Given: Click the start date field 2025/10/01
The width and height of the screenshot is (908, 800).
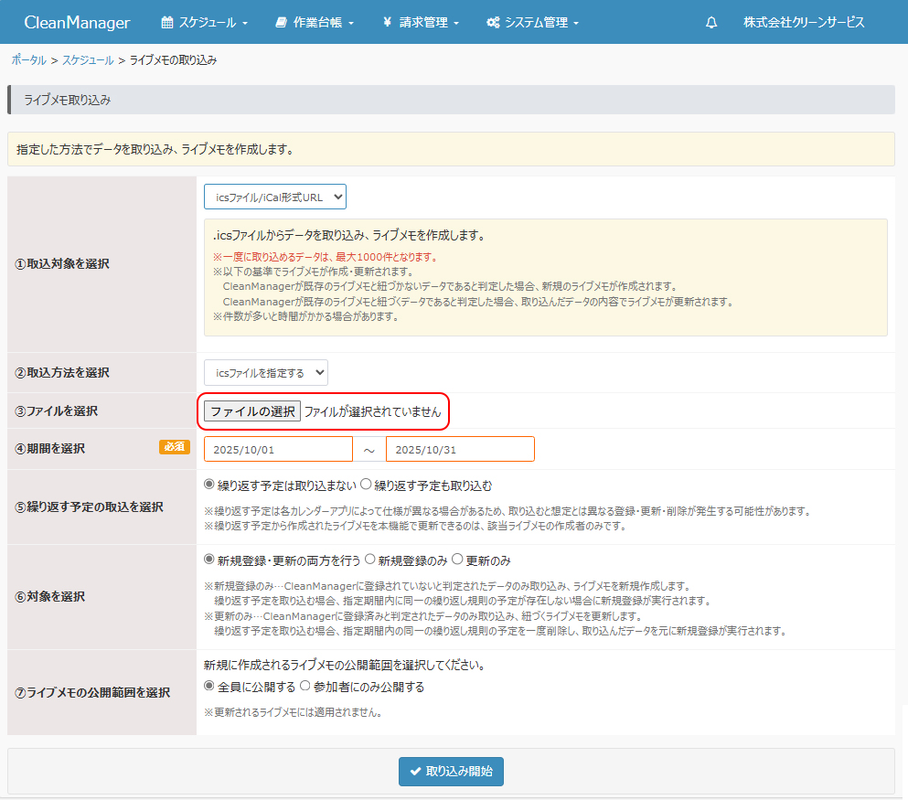Looking at the screenshot, I should point(278,449).
